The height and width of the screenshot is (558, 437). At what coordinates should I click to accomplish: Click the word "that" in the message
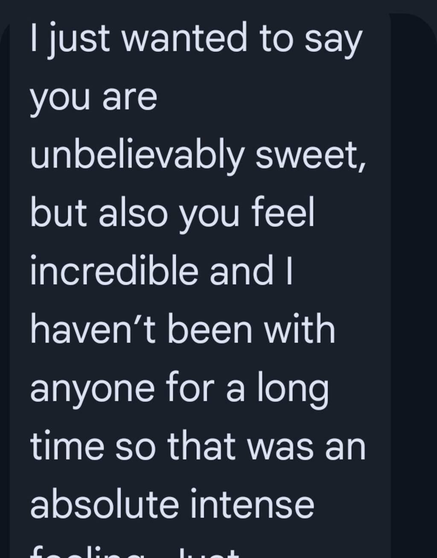(201, 447)
